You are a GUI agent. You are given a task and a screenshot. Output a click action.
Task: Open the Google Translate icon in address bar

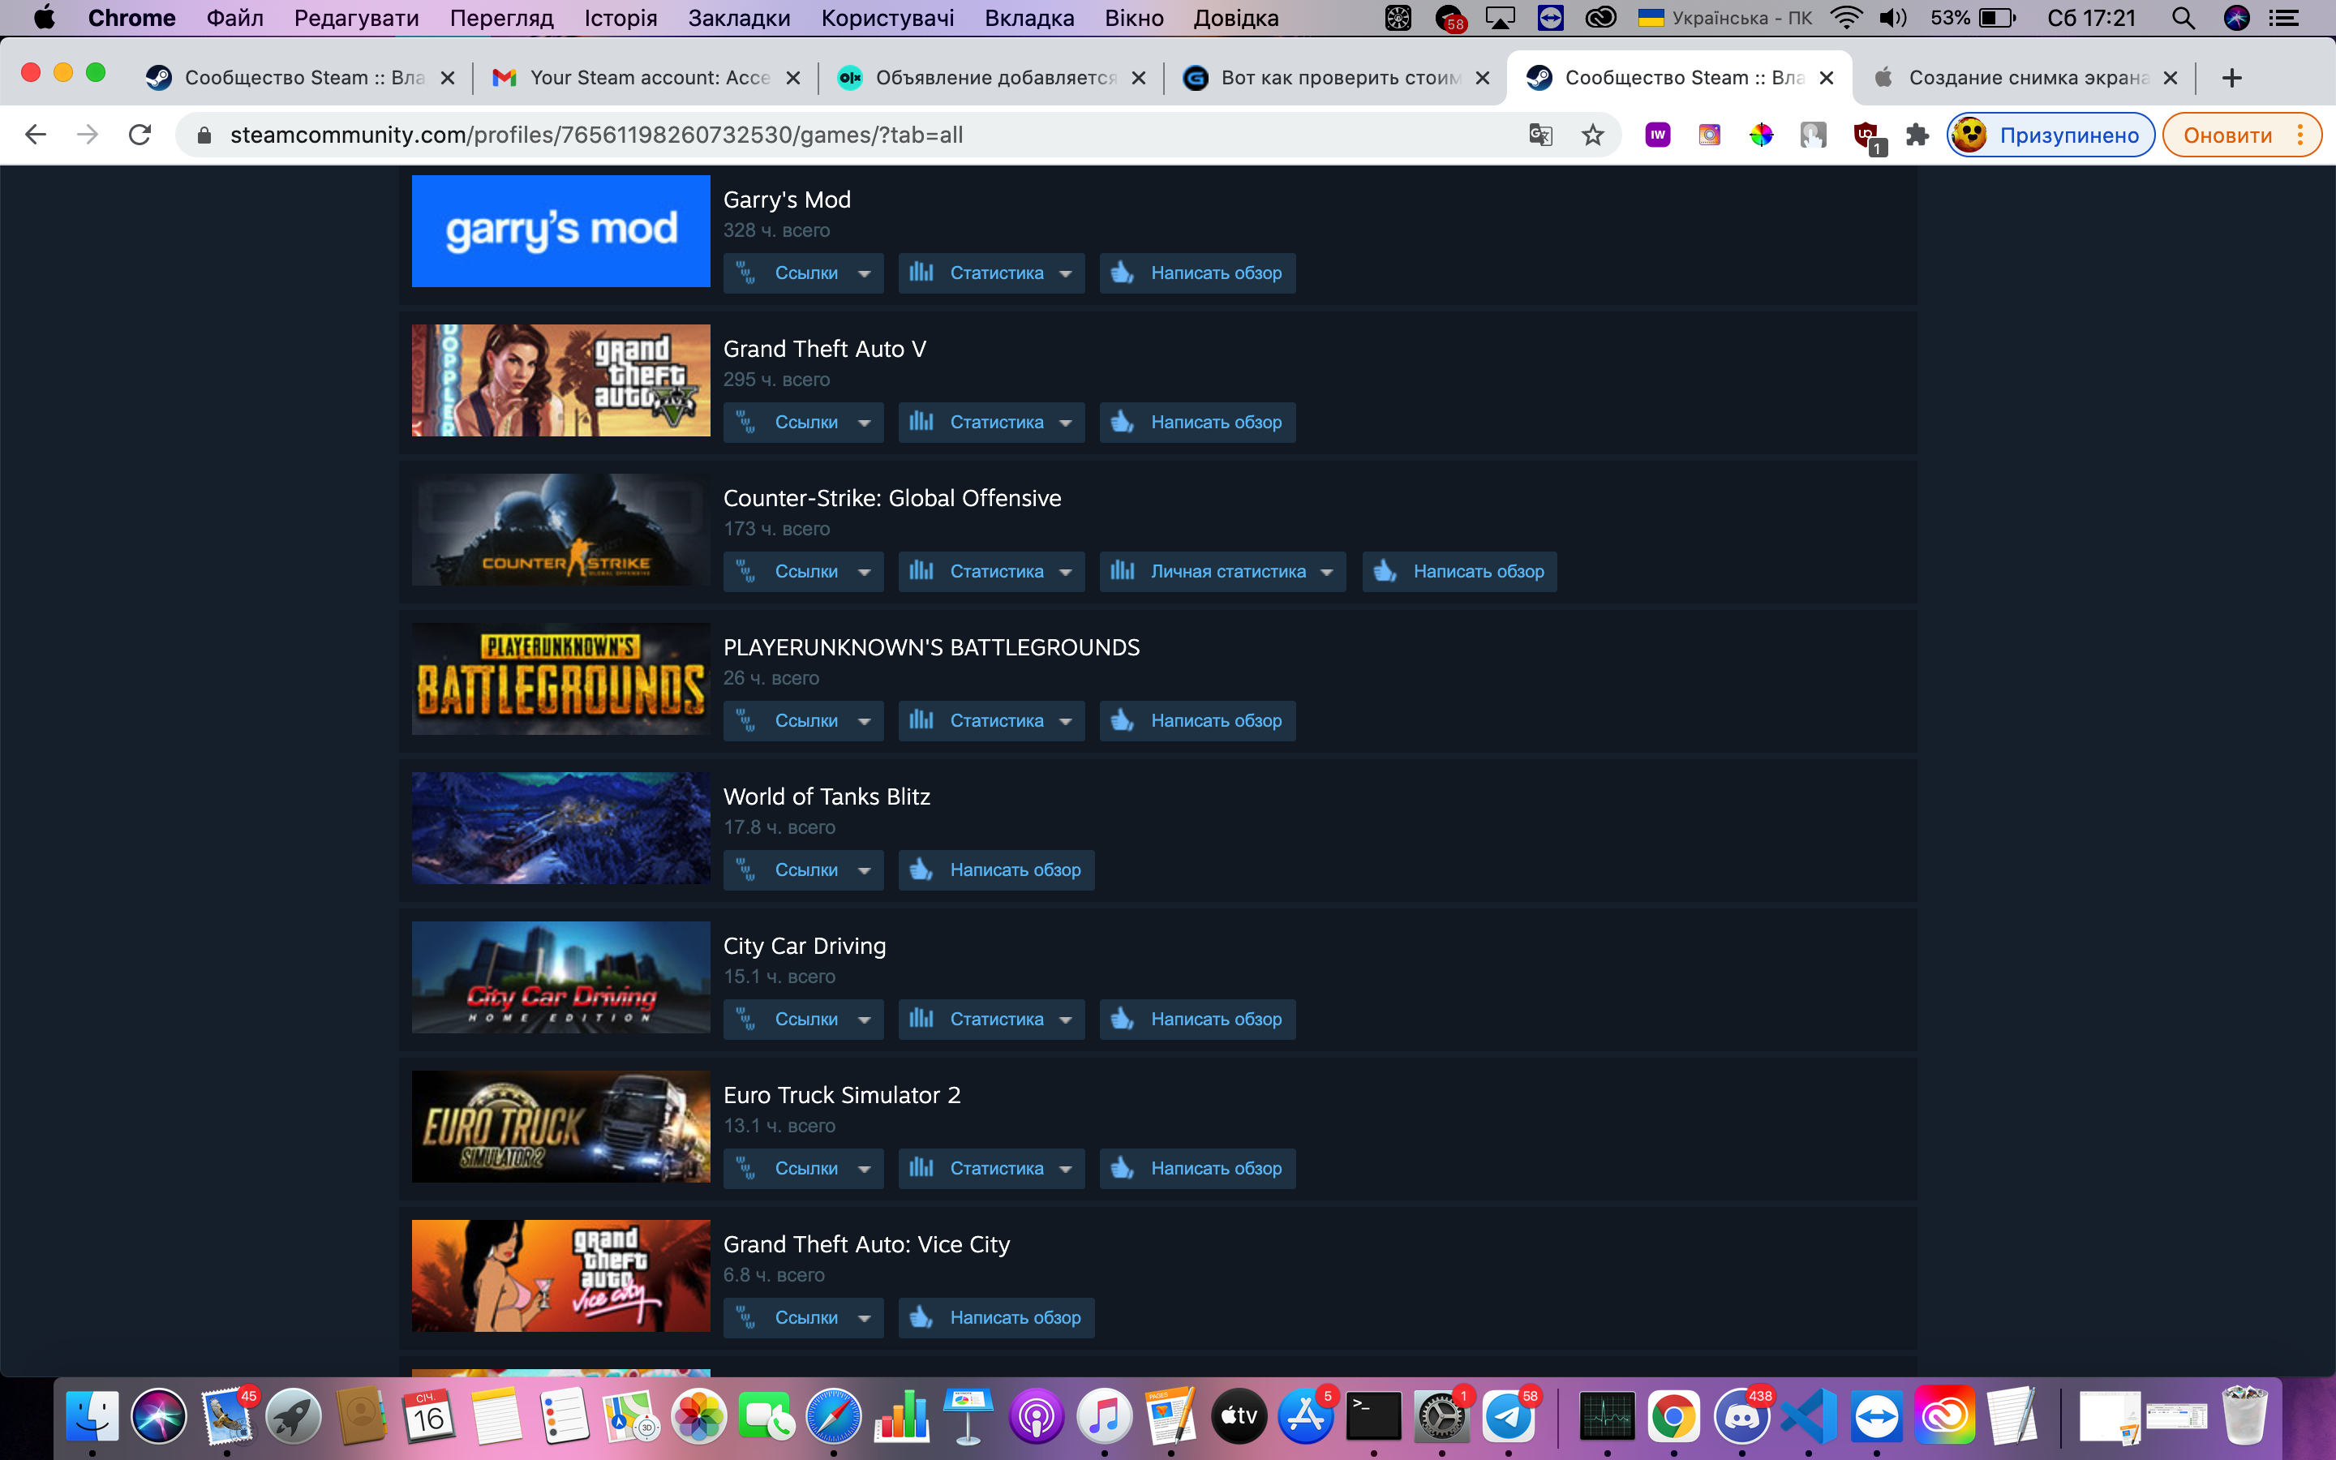pos(1540,135)
